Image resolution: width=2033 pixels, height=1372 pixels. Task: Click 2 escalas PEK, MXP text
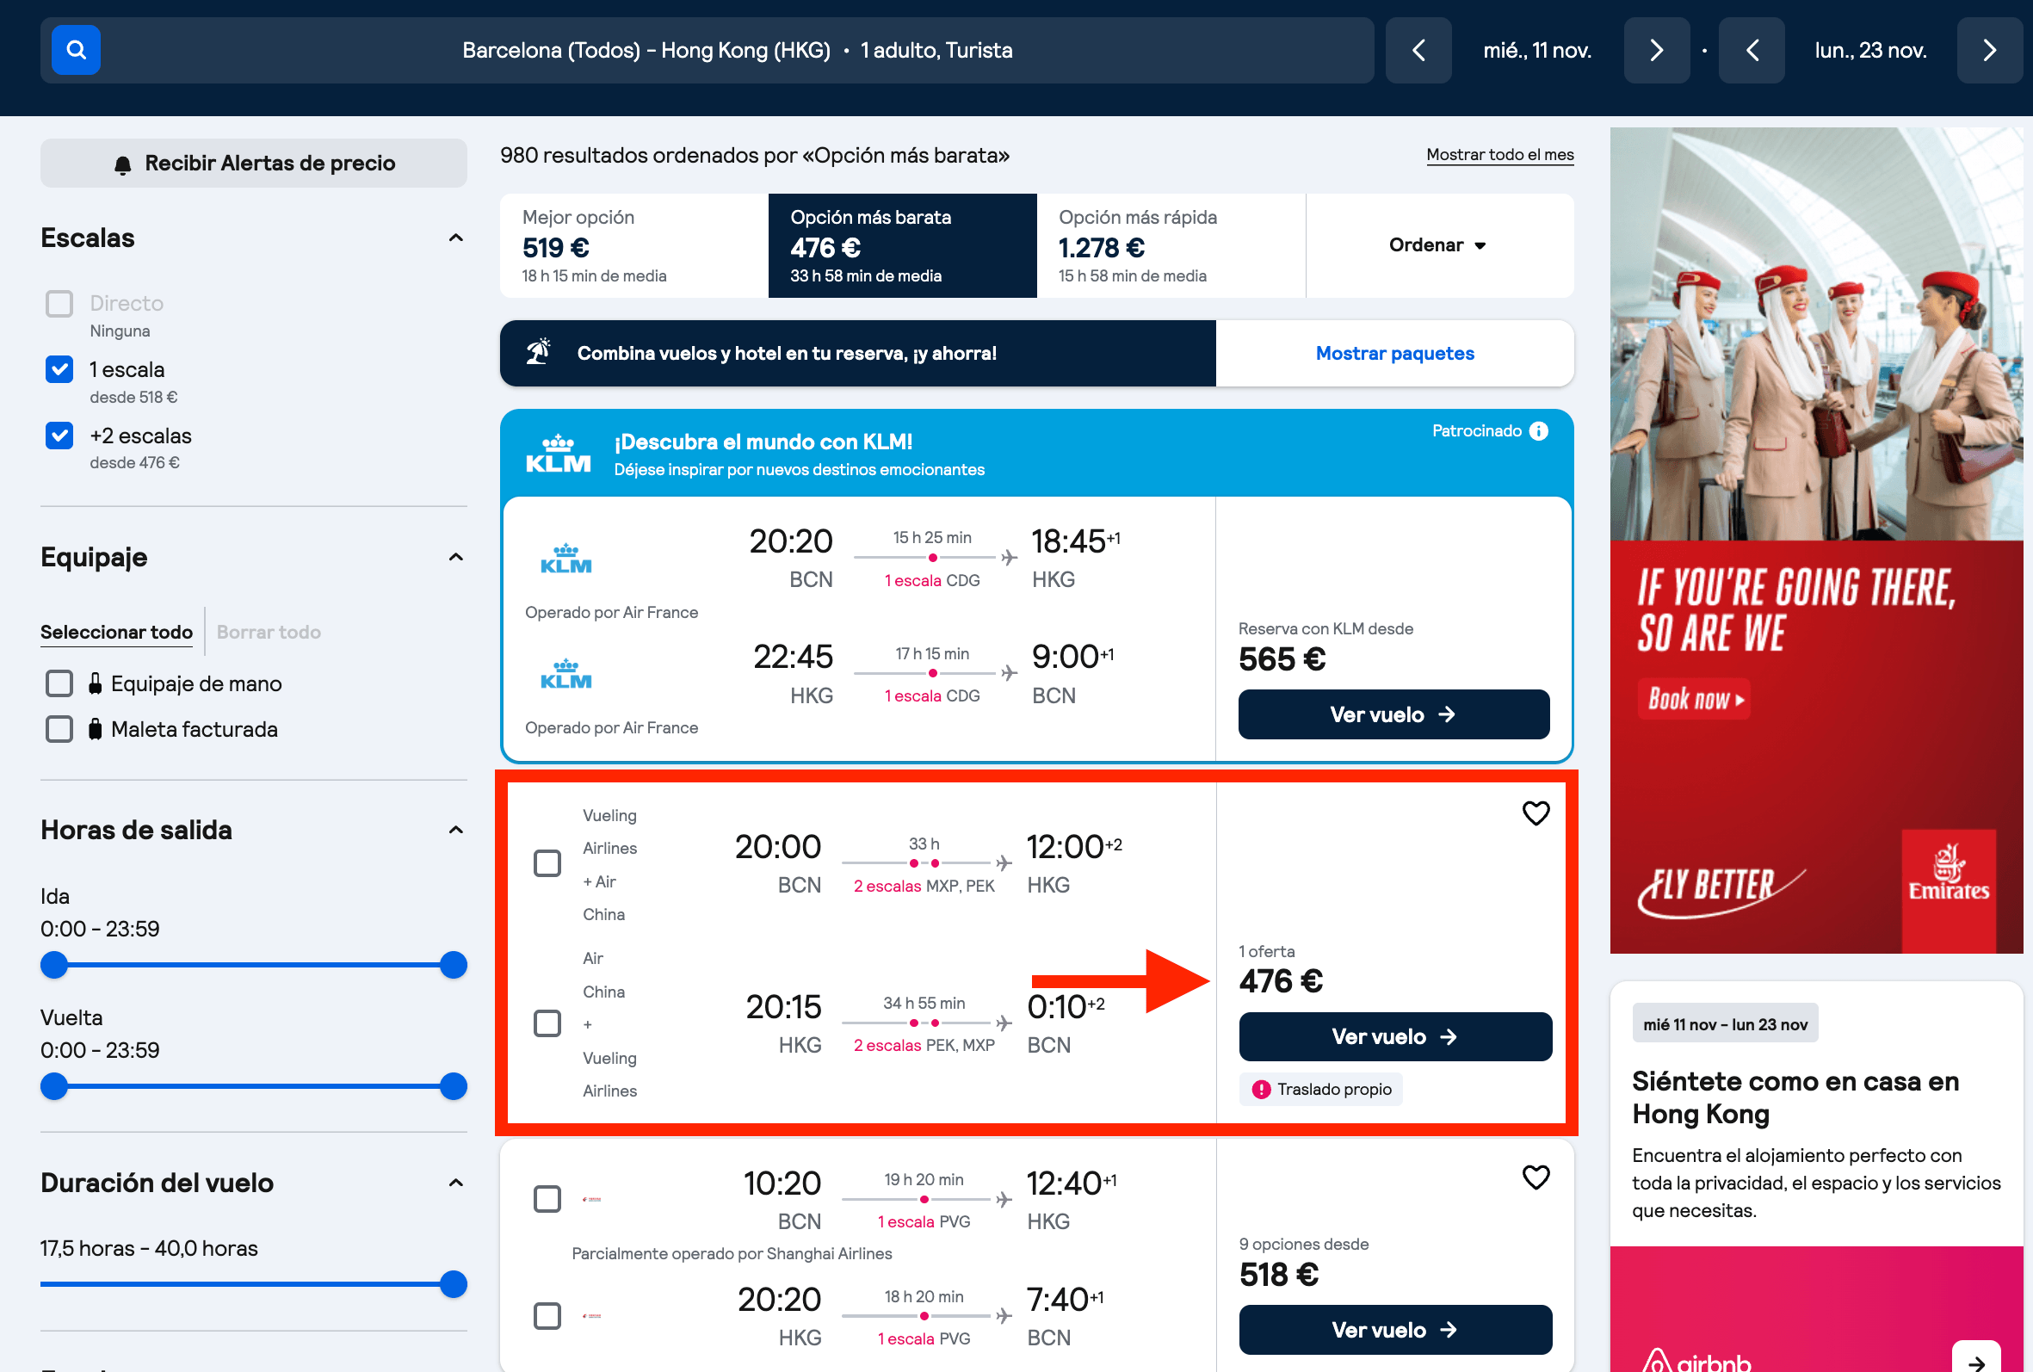coord(924,1045)
